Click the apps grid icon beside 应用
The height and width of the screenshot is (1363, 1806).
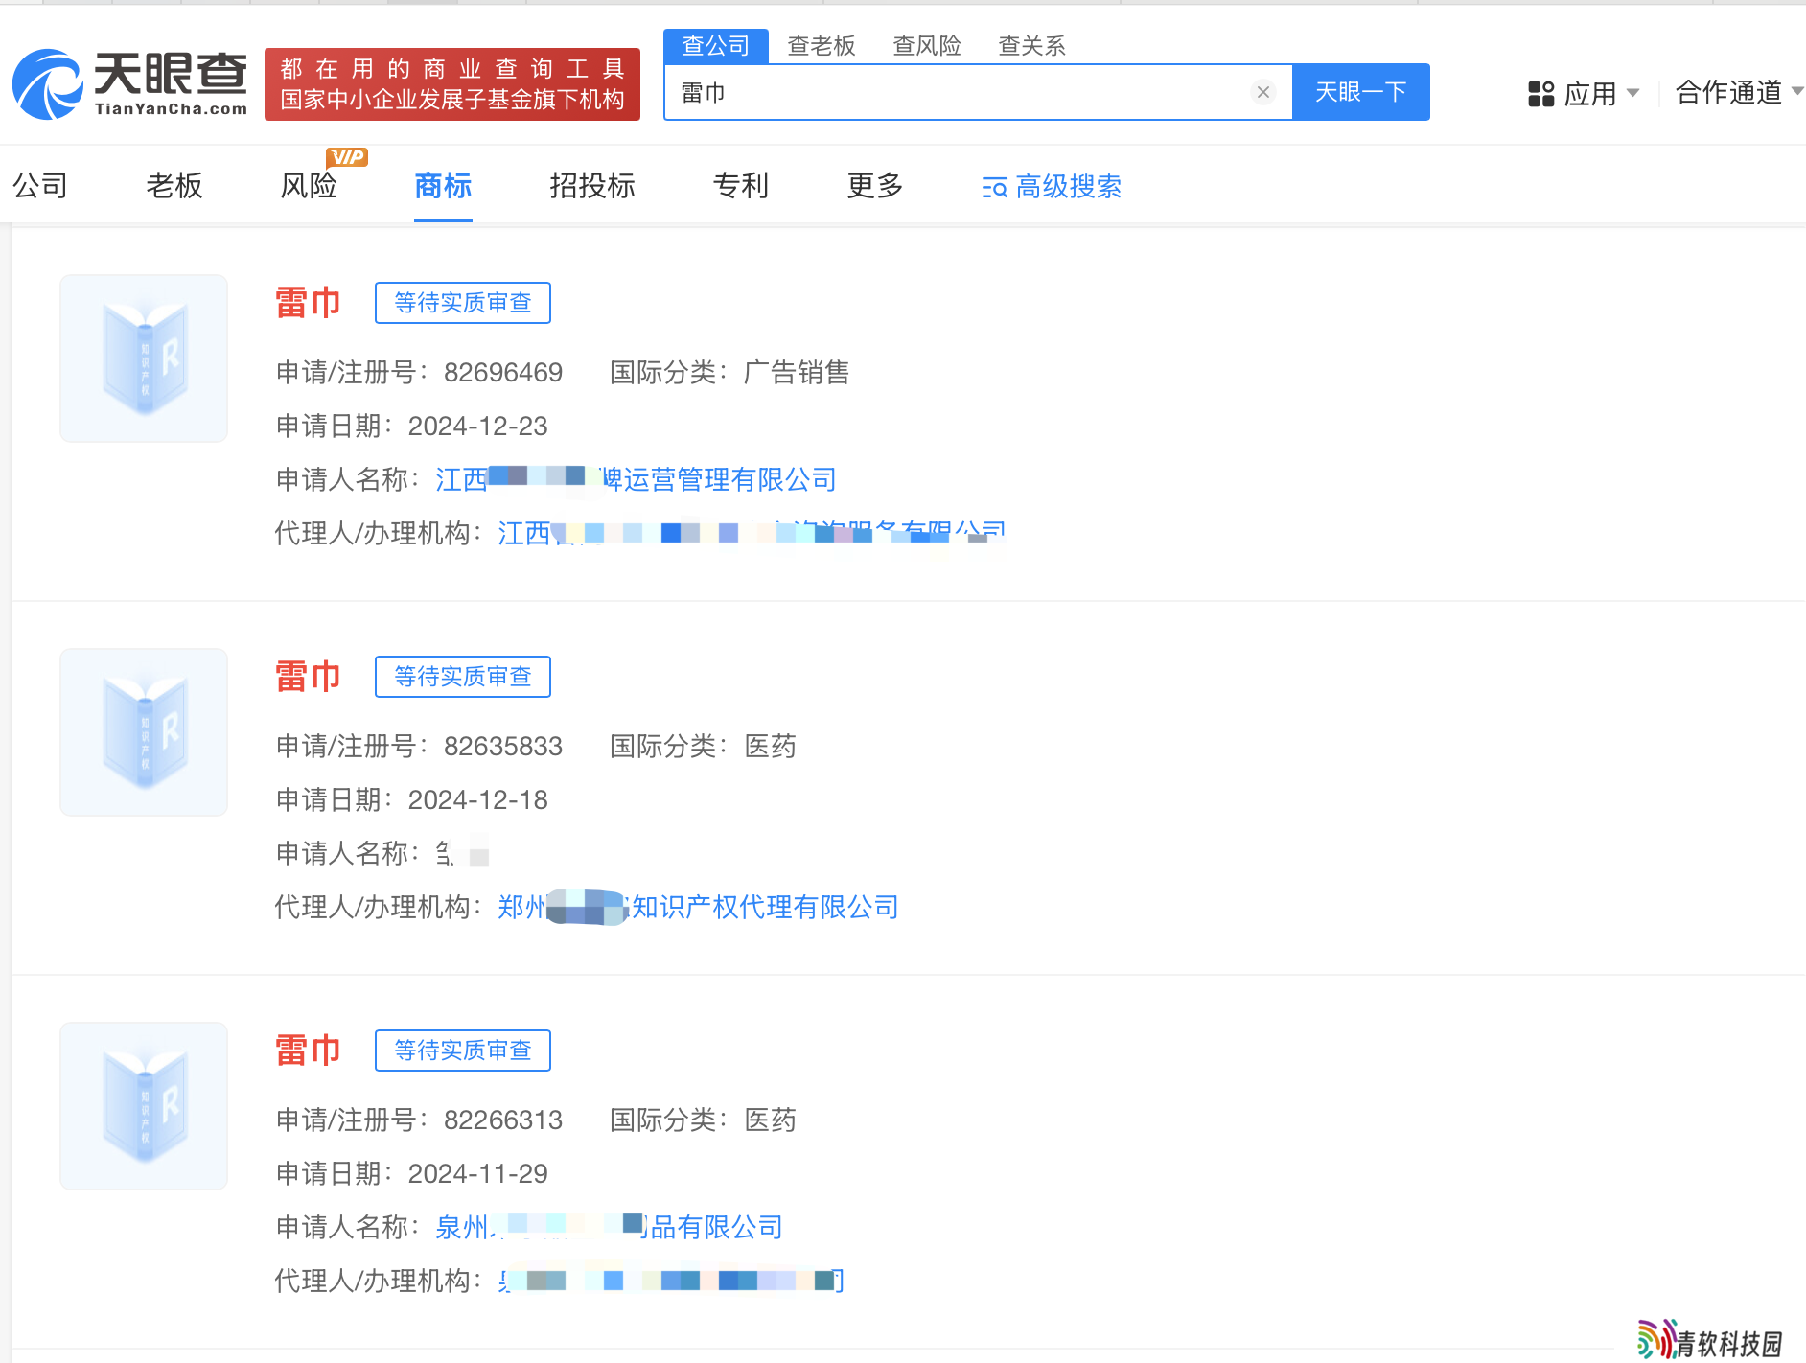tap(1540, 94)
